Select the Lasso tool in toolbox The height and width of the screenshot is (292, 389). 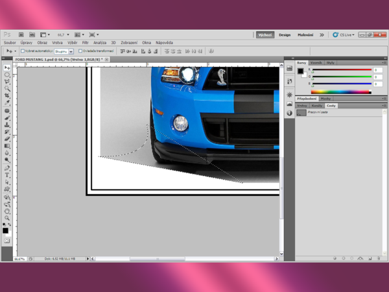tap(7, 82)
